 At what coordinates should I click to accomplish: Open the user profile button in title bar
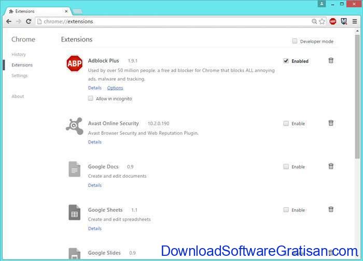322,4
